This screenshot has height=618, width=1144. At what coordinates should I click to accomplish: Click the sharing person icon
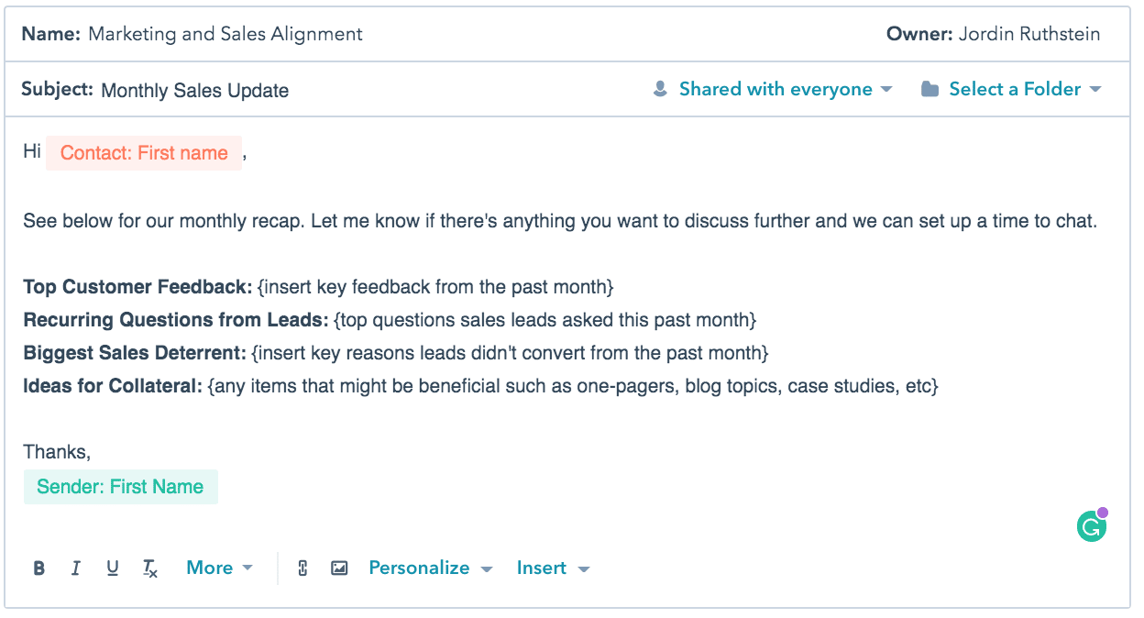click(661, 88)
